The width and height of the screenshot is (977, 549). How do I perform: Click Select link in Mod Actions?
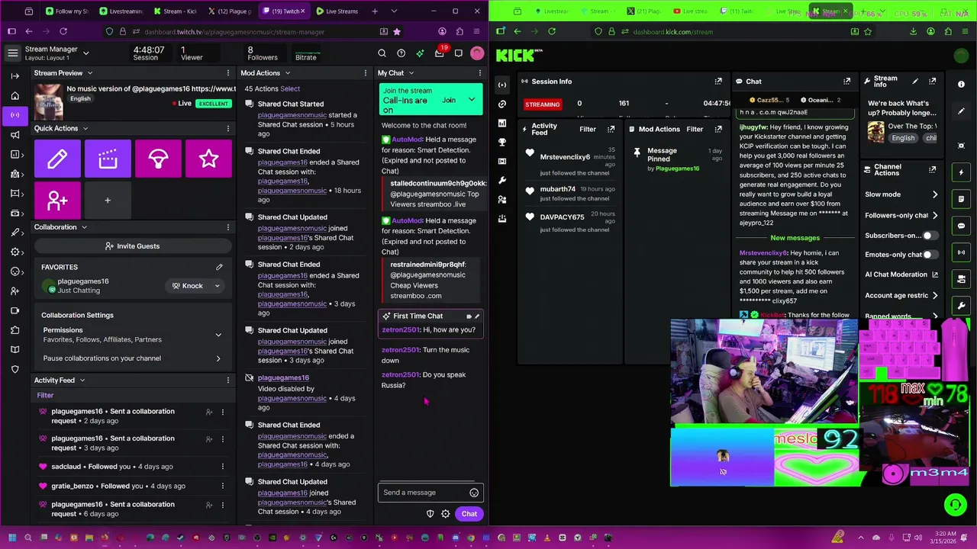pyautogui.click(x=290, y=88)
